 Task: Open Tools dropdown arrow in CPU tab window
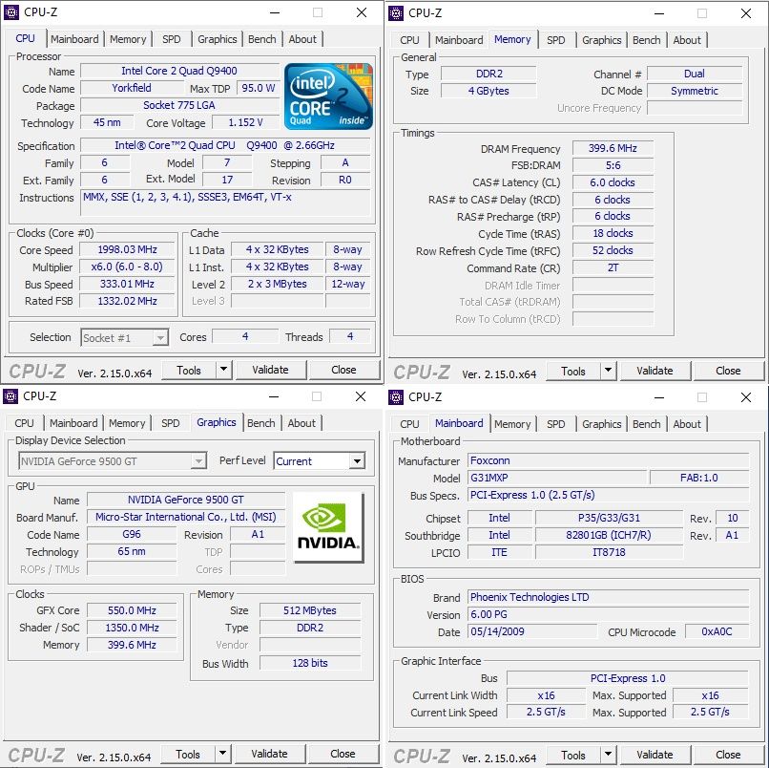pos(223,370)
